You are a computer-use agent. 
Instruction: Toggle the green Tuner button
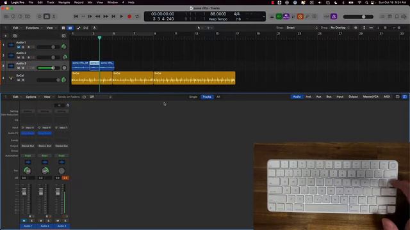pos(279,17)
